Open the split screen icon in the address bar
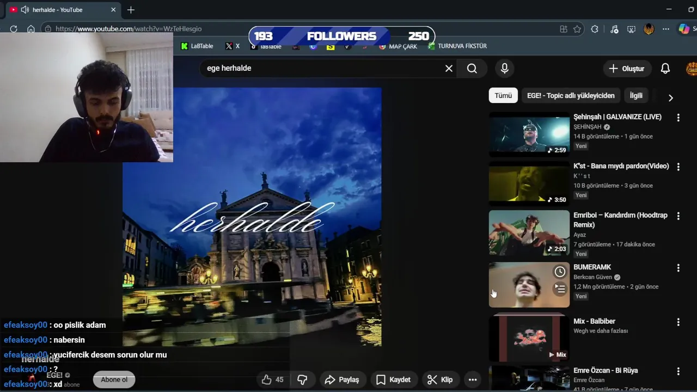The height and width of the screenshot is (392, 697). coord(564,29)
